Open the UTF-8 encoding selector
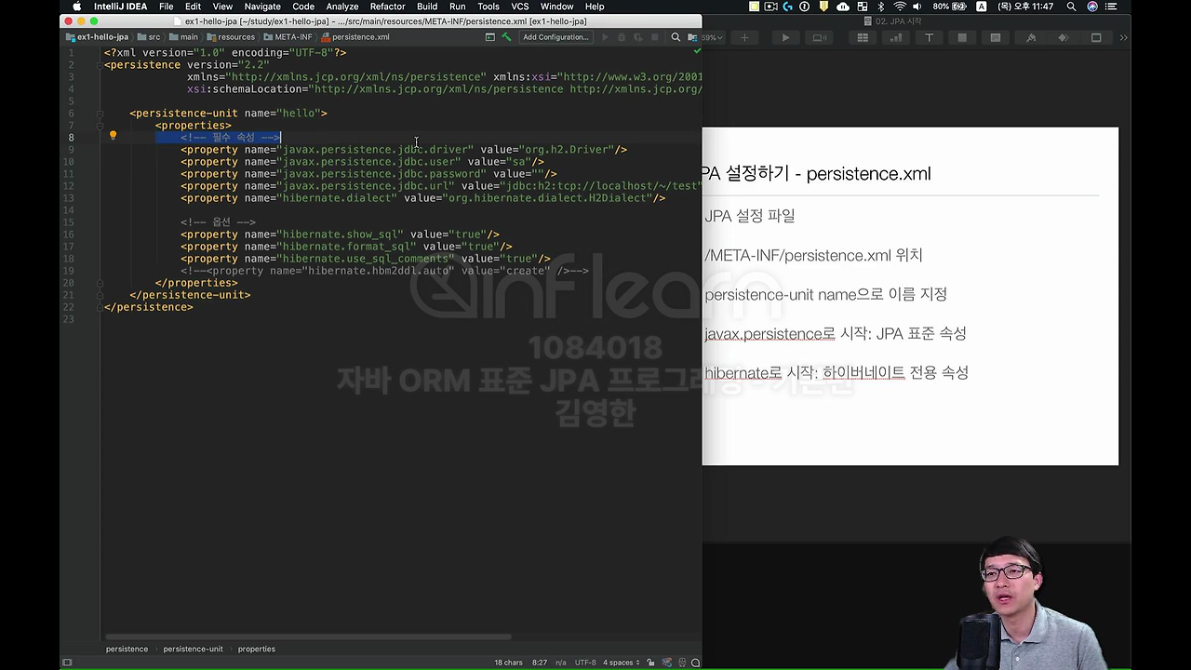Viewport: 1191px width, 670px height. [585, 663]
